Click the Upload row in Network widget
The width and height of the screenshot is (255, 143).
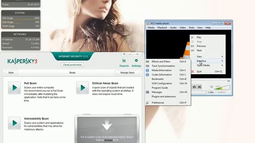click(21, 43)
